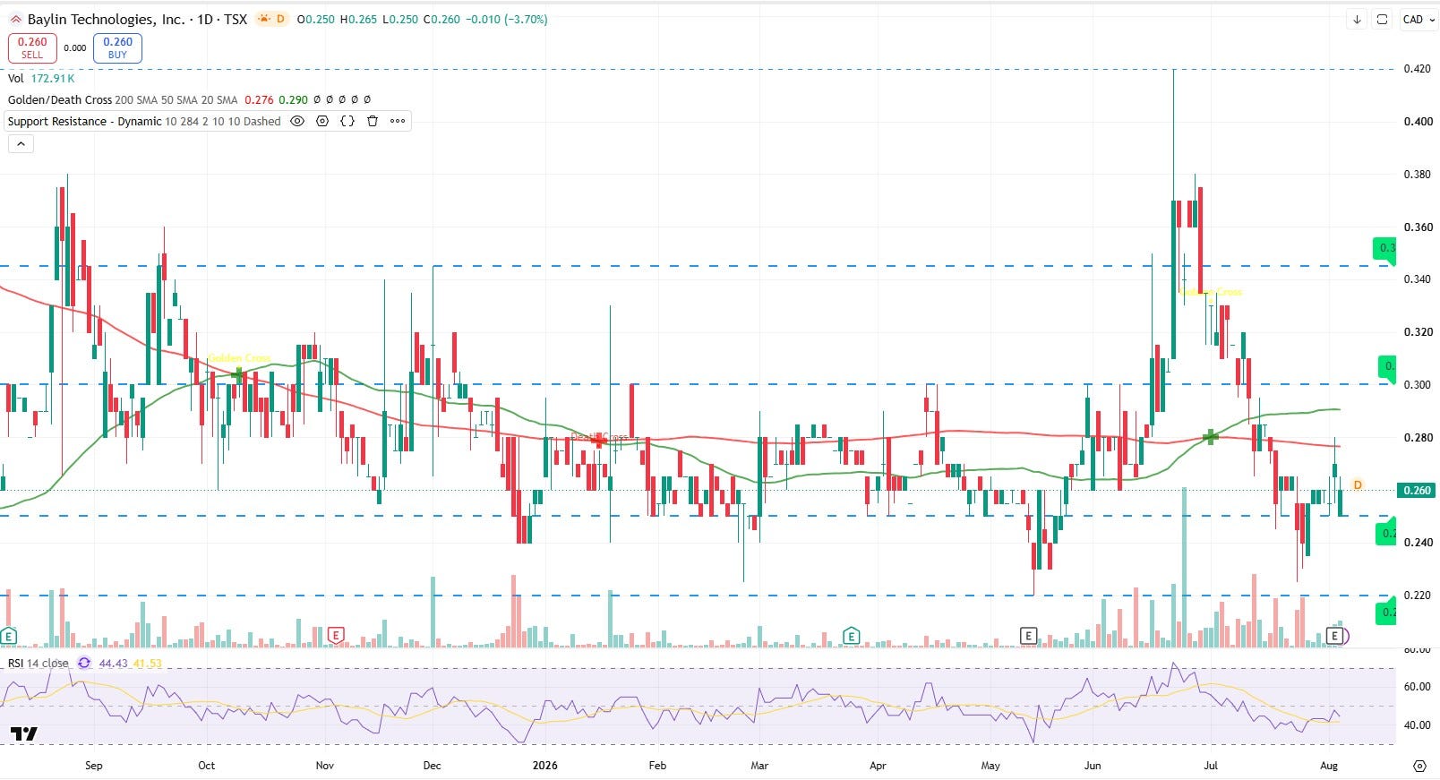Click the Jun label on the time axis
The image size is (1440, 780).
coord(1093,766)
